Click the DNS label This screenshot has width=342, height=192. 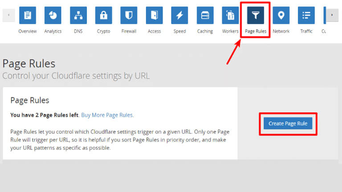coord(78,31)
